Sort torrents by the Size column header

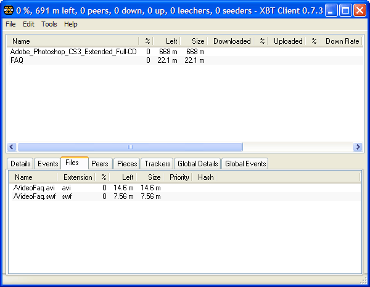pyautogui.click(x=194, y=41)
